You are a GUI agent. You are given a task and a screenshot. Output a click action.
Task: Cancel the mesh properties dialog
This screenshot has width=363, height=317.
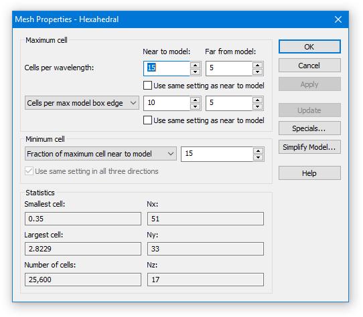pos(309,66)
